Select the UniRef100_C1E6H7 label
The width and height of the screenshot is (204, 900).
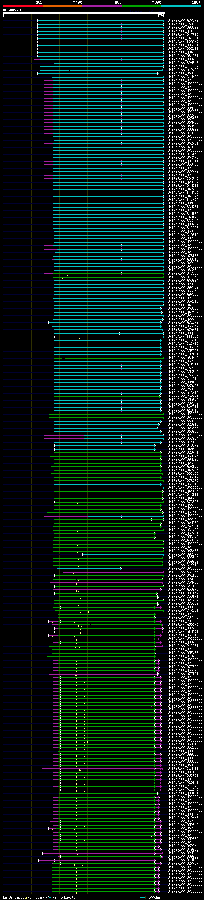point(183,66)
